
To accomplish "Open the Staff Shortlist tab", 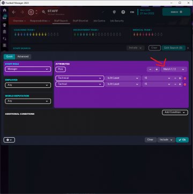I will click(x=80, y=21).
